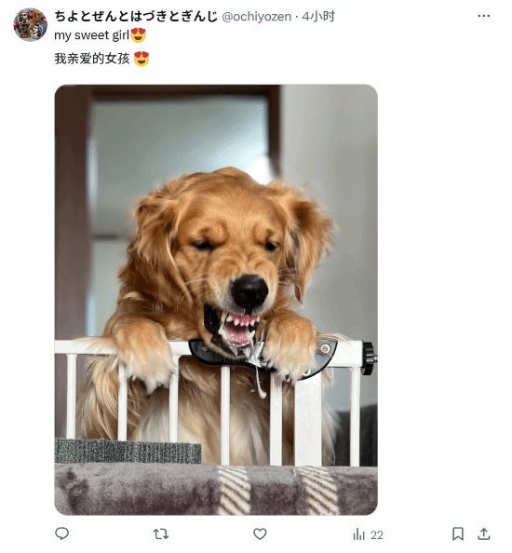Click heart-eyes emoji after 我亲爱的女孩

coord(142,59)
